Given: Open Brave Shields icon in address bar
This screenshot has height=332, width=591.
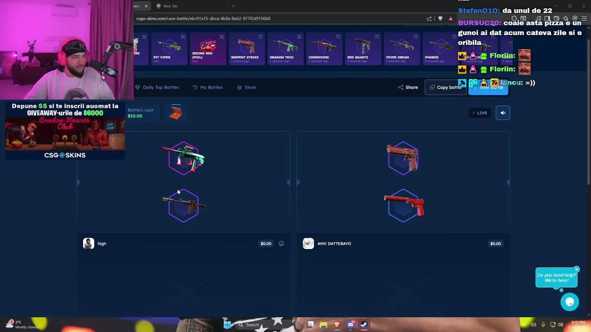Looking at the screenshot, I should [x=440, y=18].
